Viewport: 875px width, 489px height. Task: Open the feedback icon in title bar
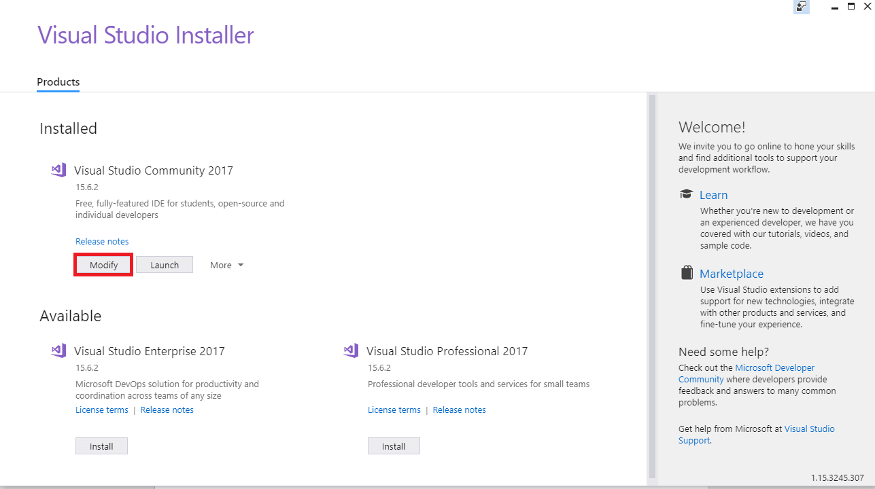(802, 7)
